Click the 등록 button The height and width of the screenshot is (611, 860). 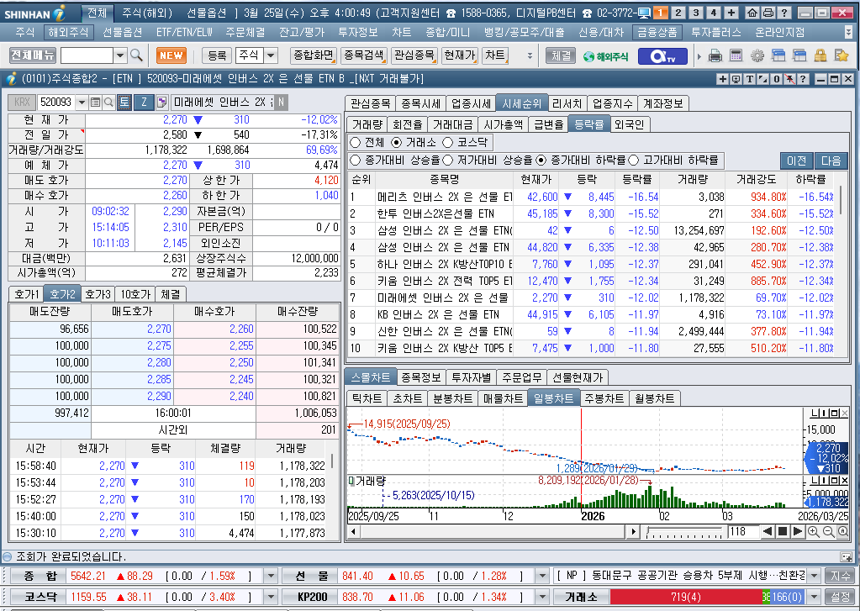pos(217,55)
